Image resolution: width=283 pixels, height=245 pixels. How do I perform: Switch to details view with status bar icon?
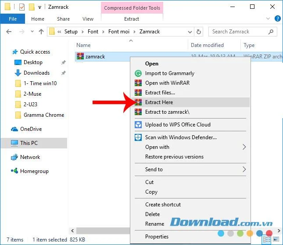(x=267, y=240)
